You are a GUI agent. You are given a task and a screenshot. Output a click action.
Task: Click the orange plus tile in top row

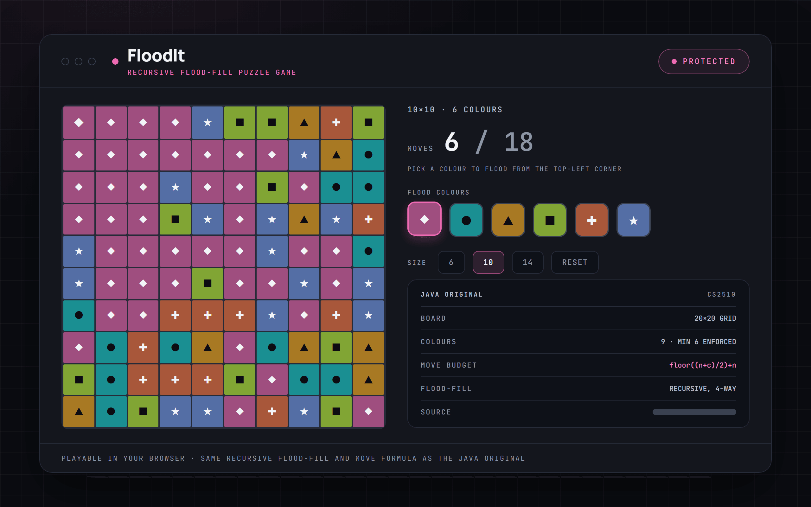[336, 122]
